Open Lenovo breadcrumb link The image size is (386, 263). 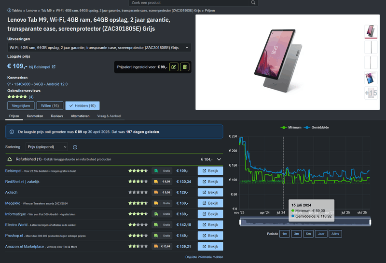pos(31,11)
